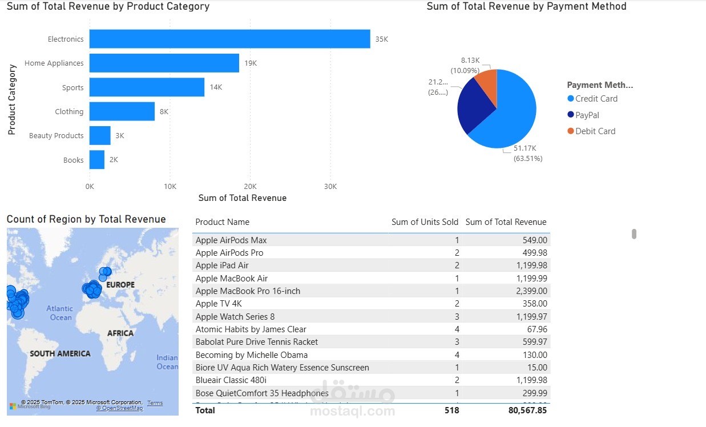
Task: Select the Home Appliances bar
Action: tap(164, 63)
